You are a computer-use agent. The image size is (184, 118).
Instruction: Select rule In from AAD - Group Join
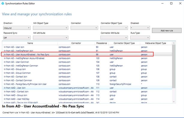87,95
